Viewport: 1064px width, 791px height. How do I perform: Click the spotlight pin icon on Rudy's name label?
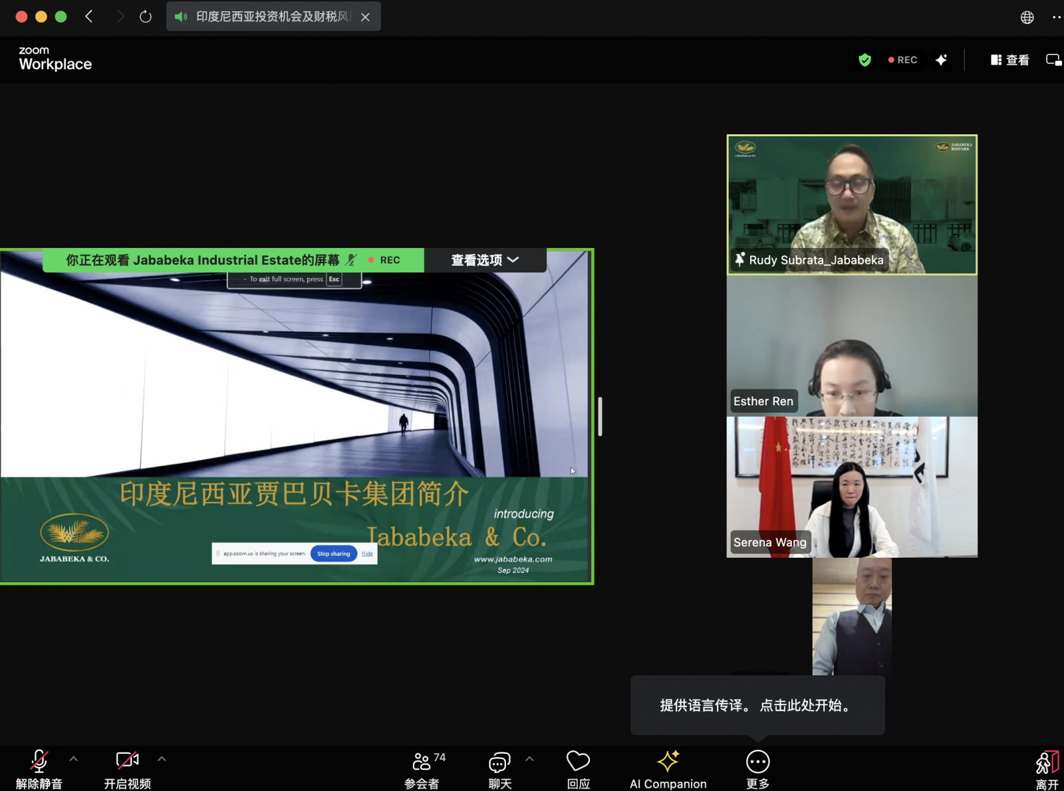pos(739,259)
